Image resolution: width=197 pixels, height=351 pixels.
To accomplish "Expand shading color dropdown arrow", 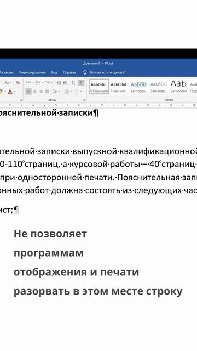I will click(71, 92).
